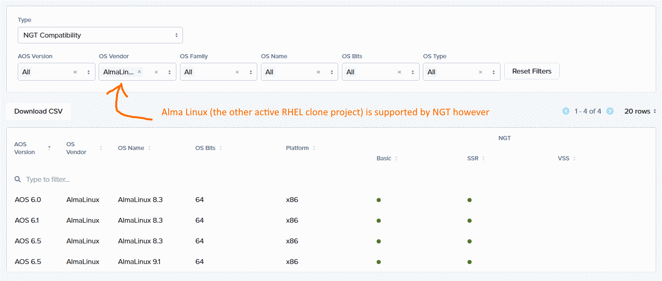Clear the OS Name filter with its x
Image resolution: width=662 pixels, height=281 pixels.
(318, 72)
